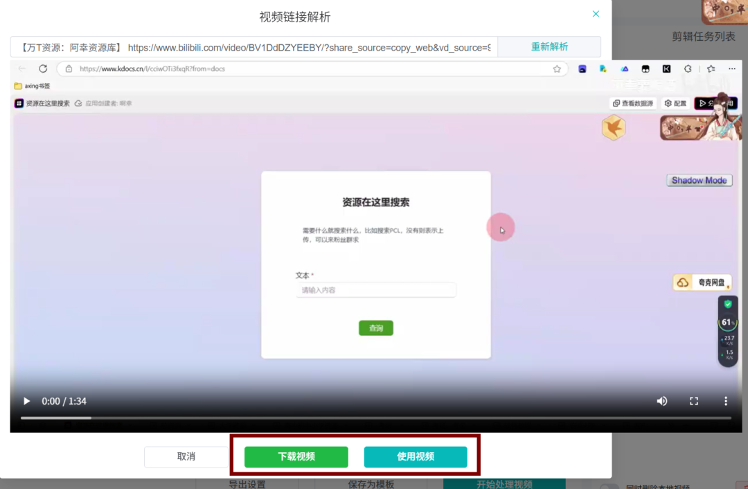
Task: Click the browser favorites list icon
Action: point(711,69)
